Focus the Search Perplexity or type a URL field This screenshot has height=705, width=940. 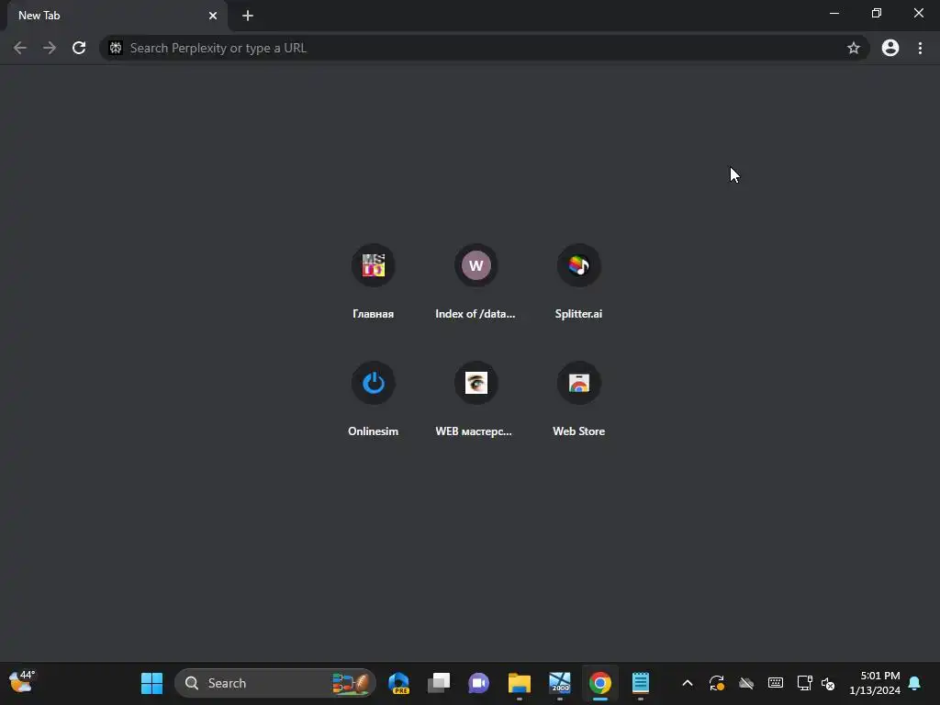(x=485, y=48)
